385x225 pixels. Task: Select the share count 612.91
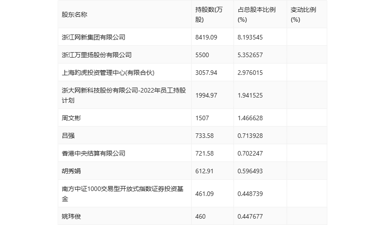(x=204, y=171)
